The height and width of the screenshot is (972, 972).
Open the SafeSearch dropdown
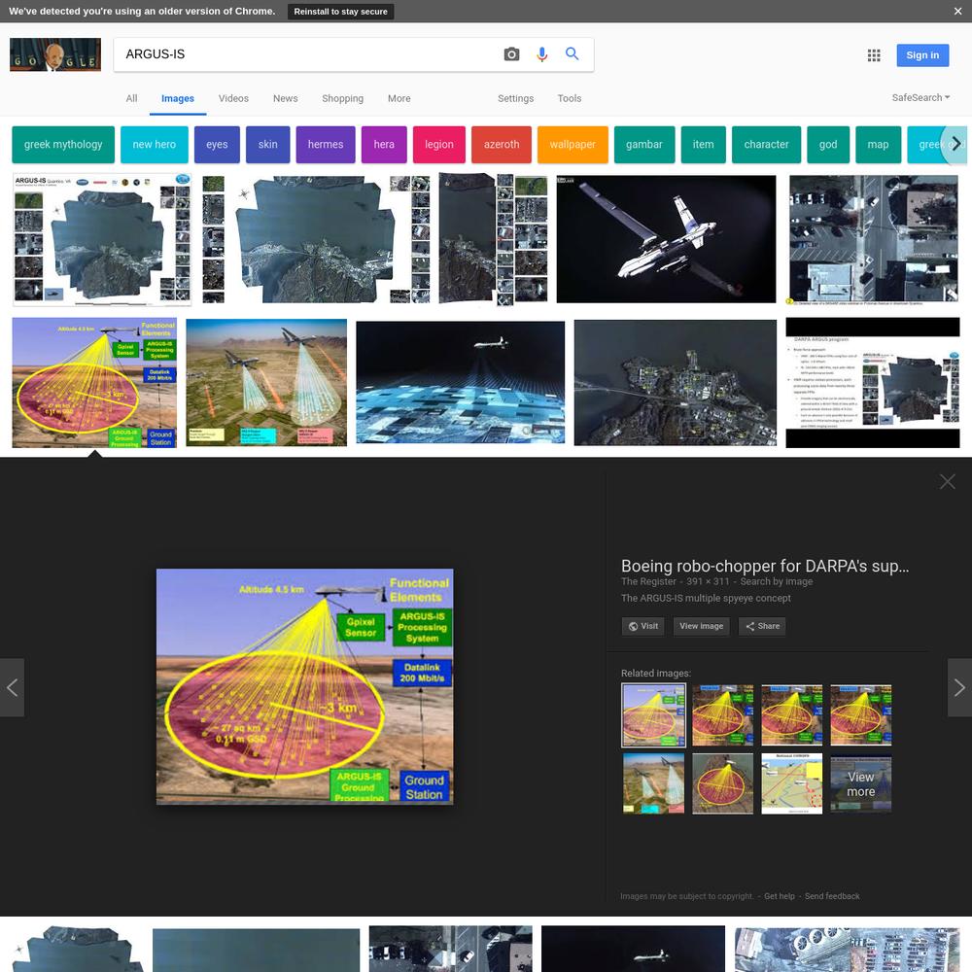click(x=920, y=97)
